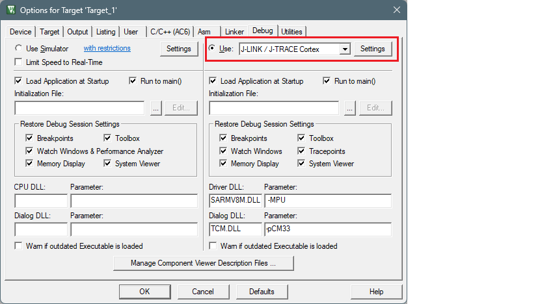Open the J-LINK / J-TRACE Cortex dropdown
The height and width of the screenshot is (304, 553).
pyautogui.click(x=345, y=49)
